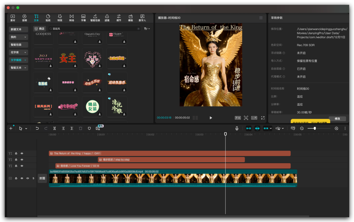Image resolution: width=354 pixels, height=222 pixels.
Task: Open the 滤镜 filters panel
Action: click(107, 18)
